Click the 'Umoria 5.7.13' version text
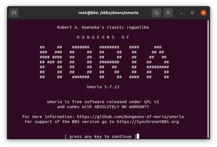The width and height of the screenshot is (217, 147). coord(103,87)
